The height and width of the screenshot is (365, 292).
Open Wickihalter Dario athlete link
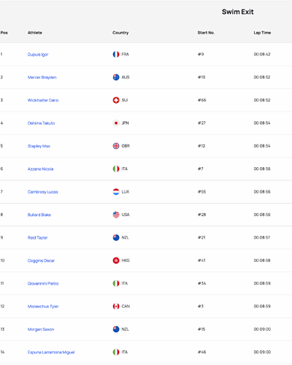[x=43, y=100]
